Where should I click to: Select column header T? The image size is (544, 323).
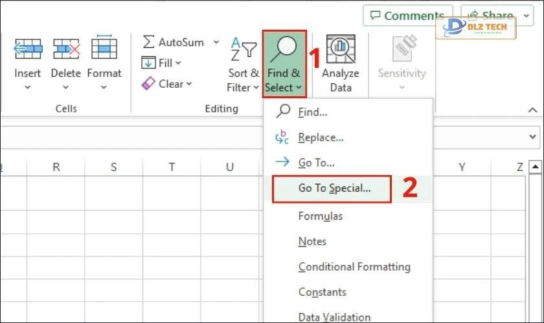pos(172,167)
